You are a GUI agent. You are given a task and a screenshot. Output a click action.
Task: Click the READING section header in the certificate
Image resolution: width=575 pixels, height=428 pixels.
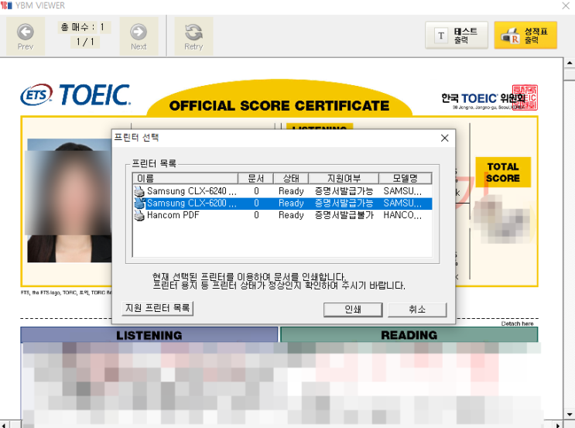[x=409, y=335]
